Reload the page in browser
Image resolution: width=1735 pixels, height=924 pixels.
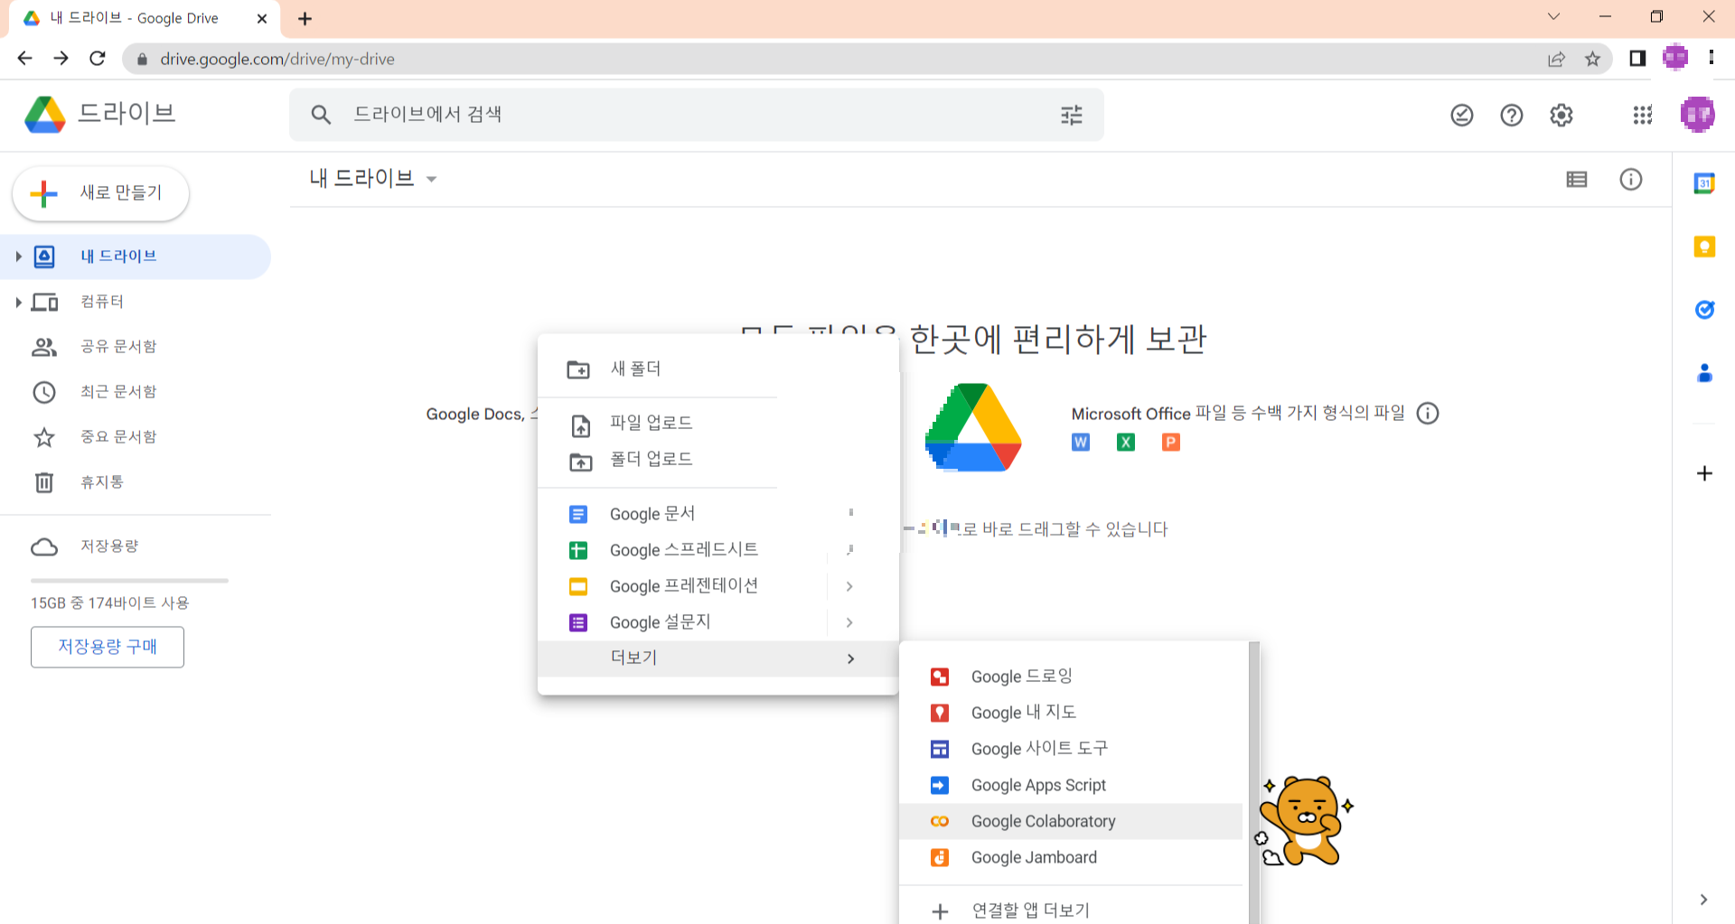pyautogui.click(x=98, y=59)
